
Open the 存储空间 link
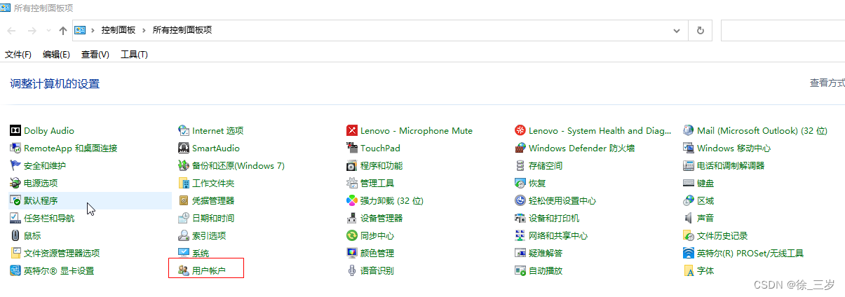coord(546,165)
